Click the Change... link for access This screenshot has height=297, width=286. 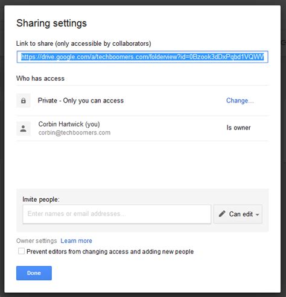coord(240,101)
